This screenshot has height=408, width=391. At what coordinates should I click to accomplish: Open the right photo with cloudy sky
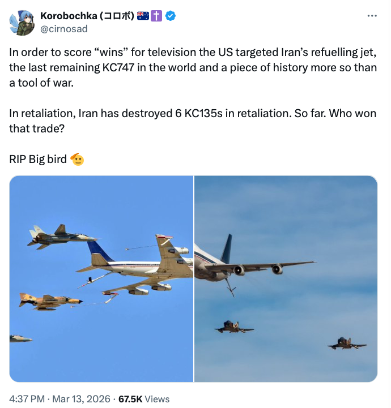click(286, 278)
